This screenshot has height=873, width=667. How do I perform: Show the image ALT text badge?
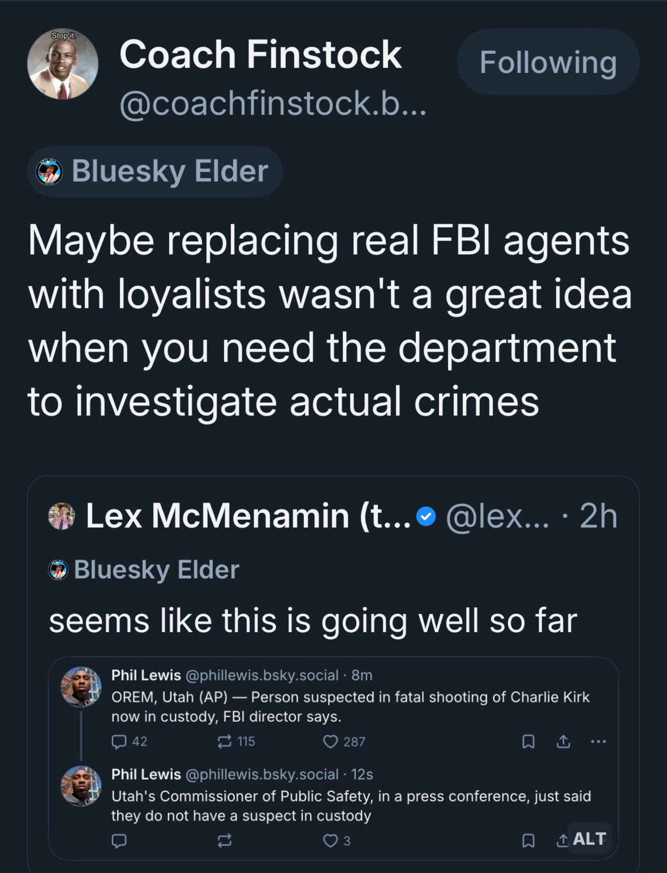click(589, 839)
